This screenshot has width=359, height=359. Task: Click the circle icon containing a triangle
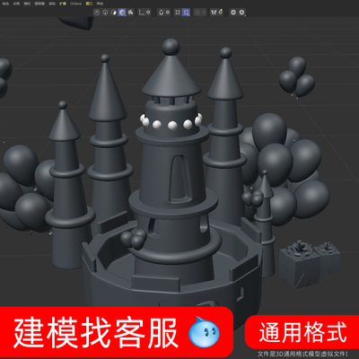[x=241, y=13]
